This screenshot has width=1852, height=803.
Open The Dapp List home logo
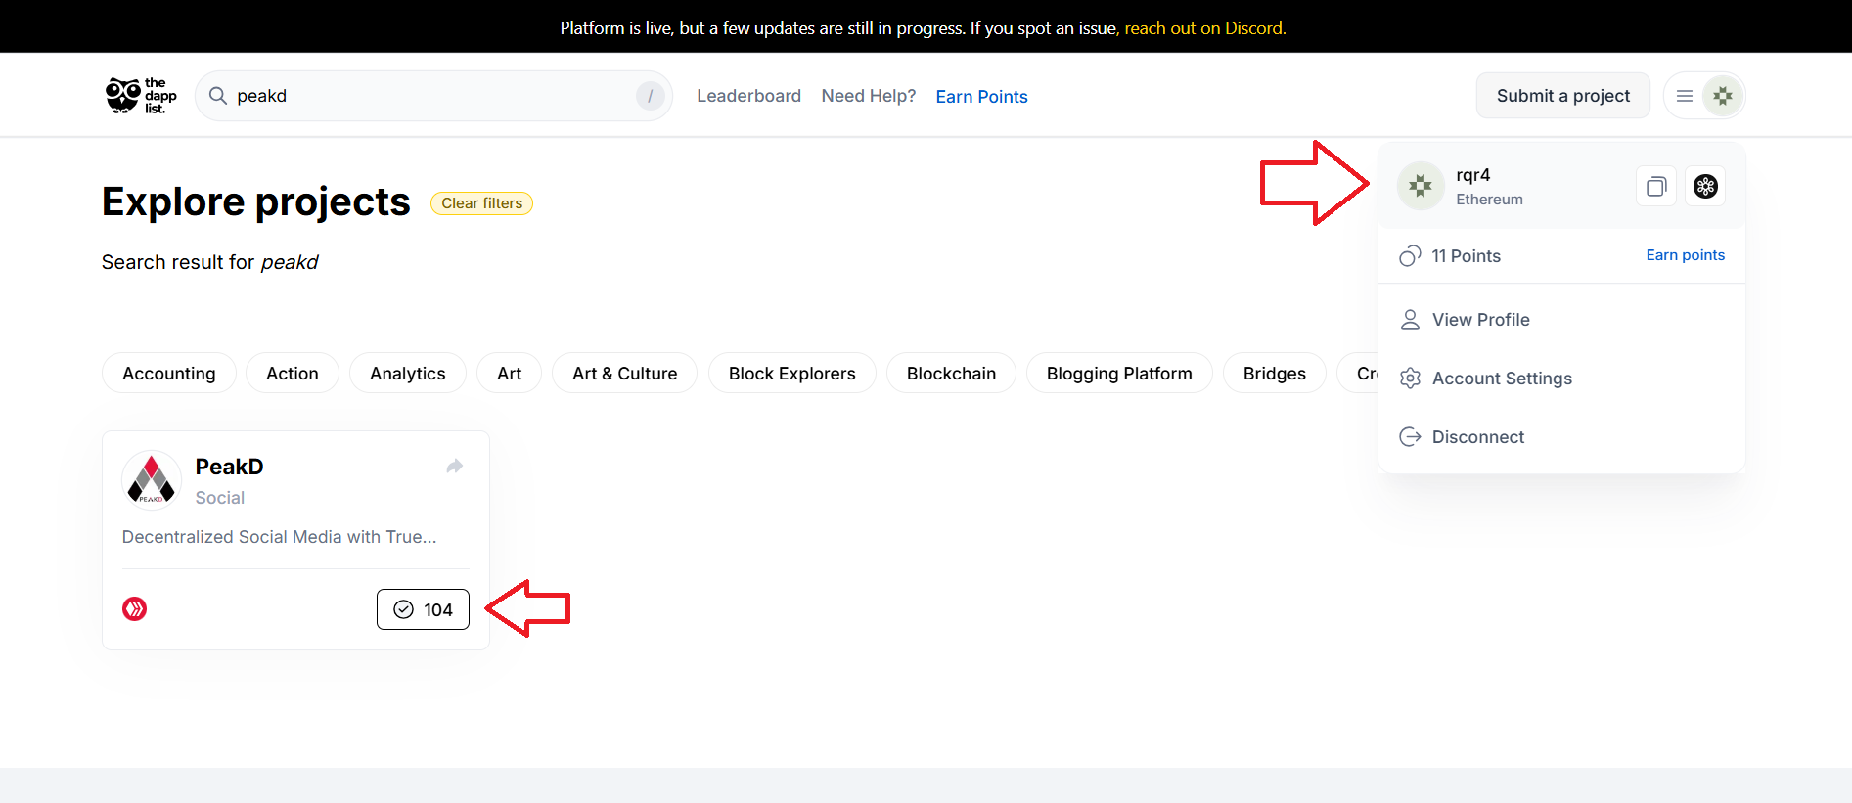pos(141,96)
